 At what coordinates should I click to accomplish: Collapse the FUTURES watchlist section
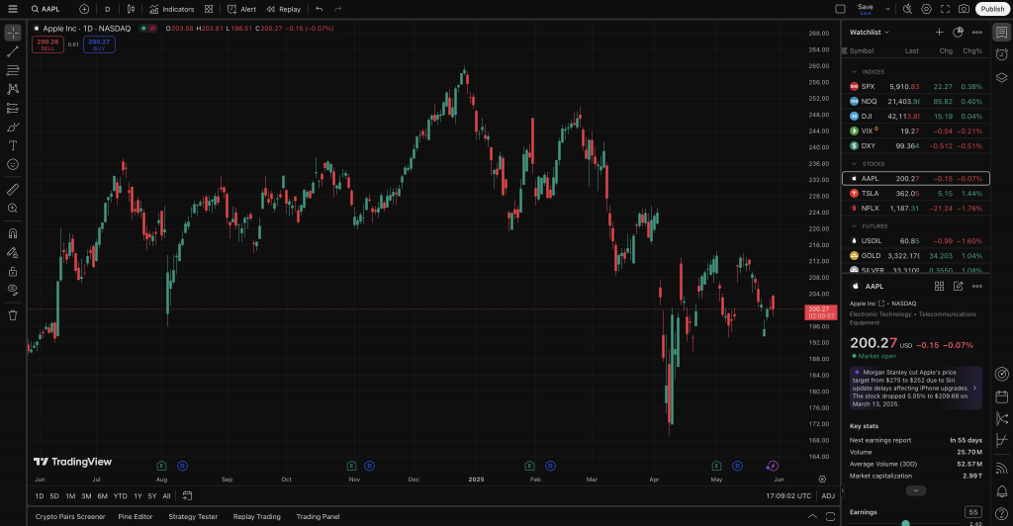point(854,226)
